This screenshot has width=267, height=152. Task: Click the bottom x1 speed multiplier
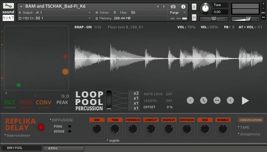click(x=136, y=108)
